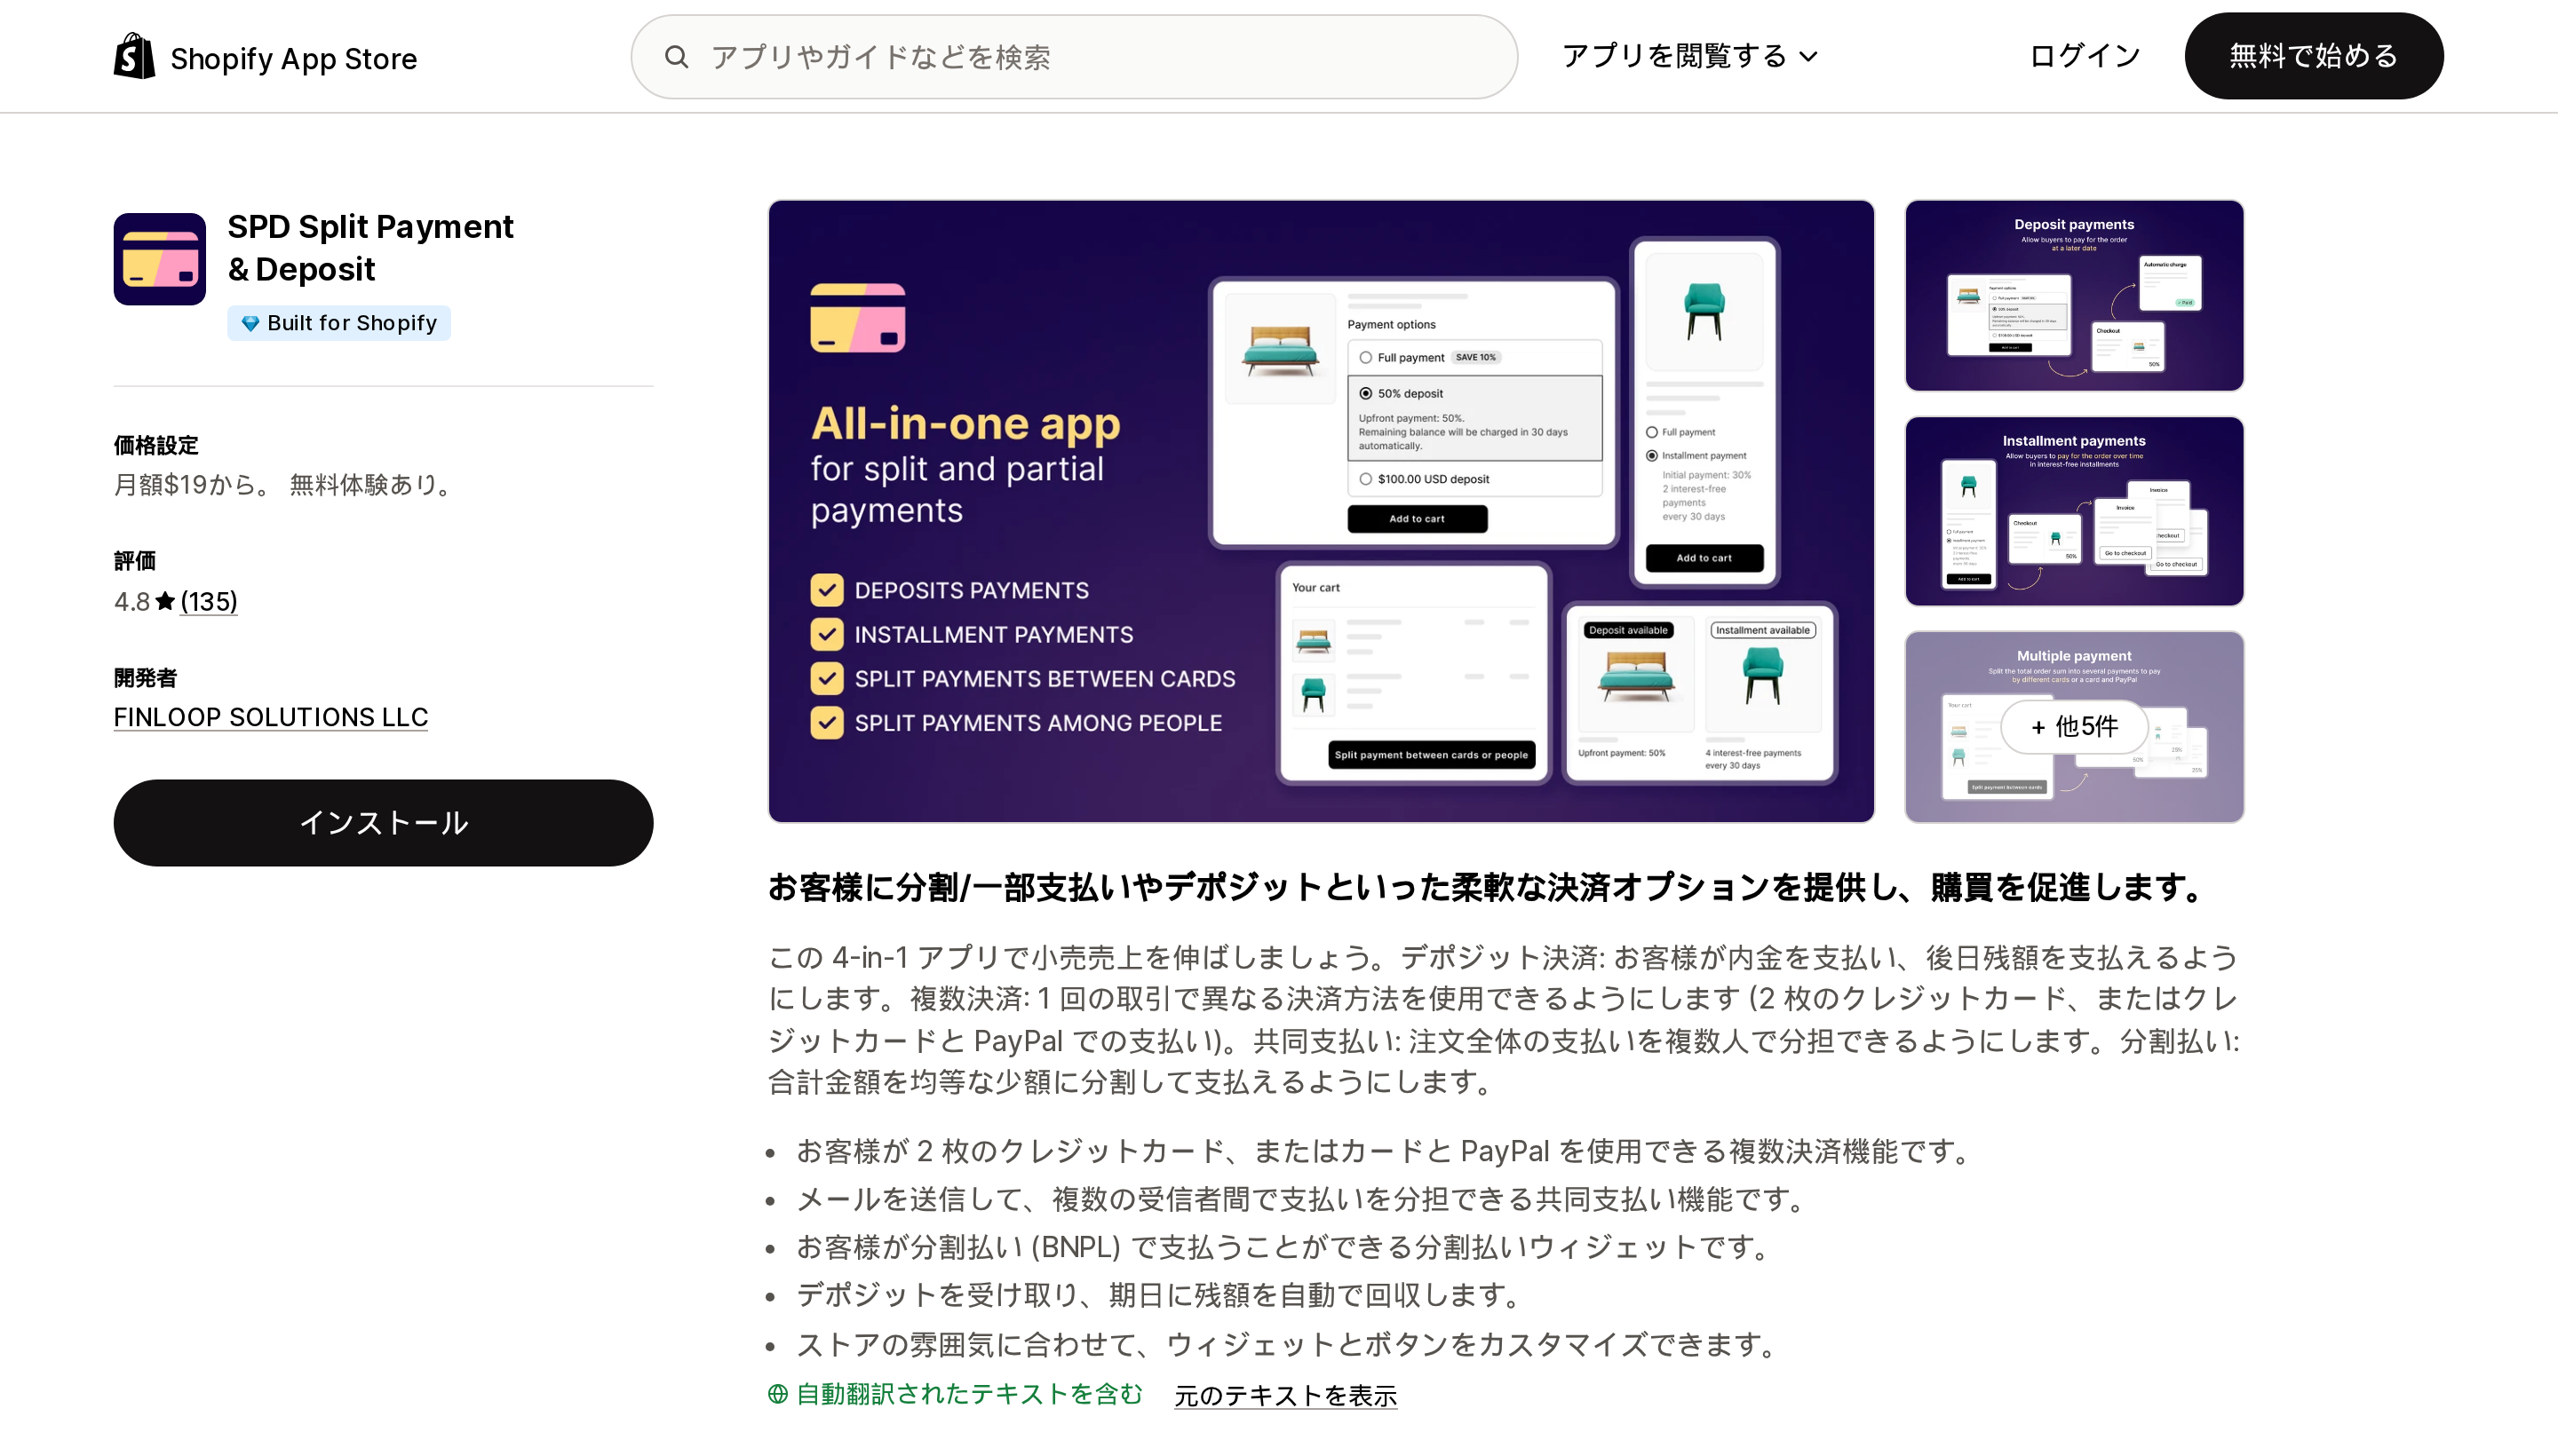Click bullet text about ストアの雰囲気に合わせて

(x=1286, y=1345)
